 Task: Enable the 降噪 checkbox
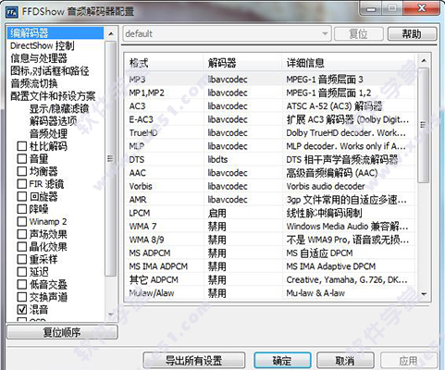pos(22,209)
